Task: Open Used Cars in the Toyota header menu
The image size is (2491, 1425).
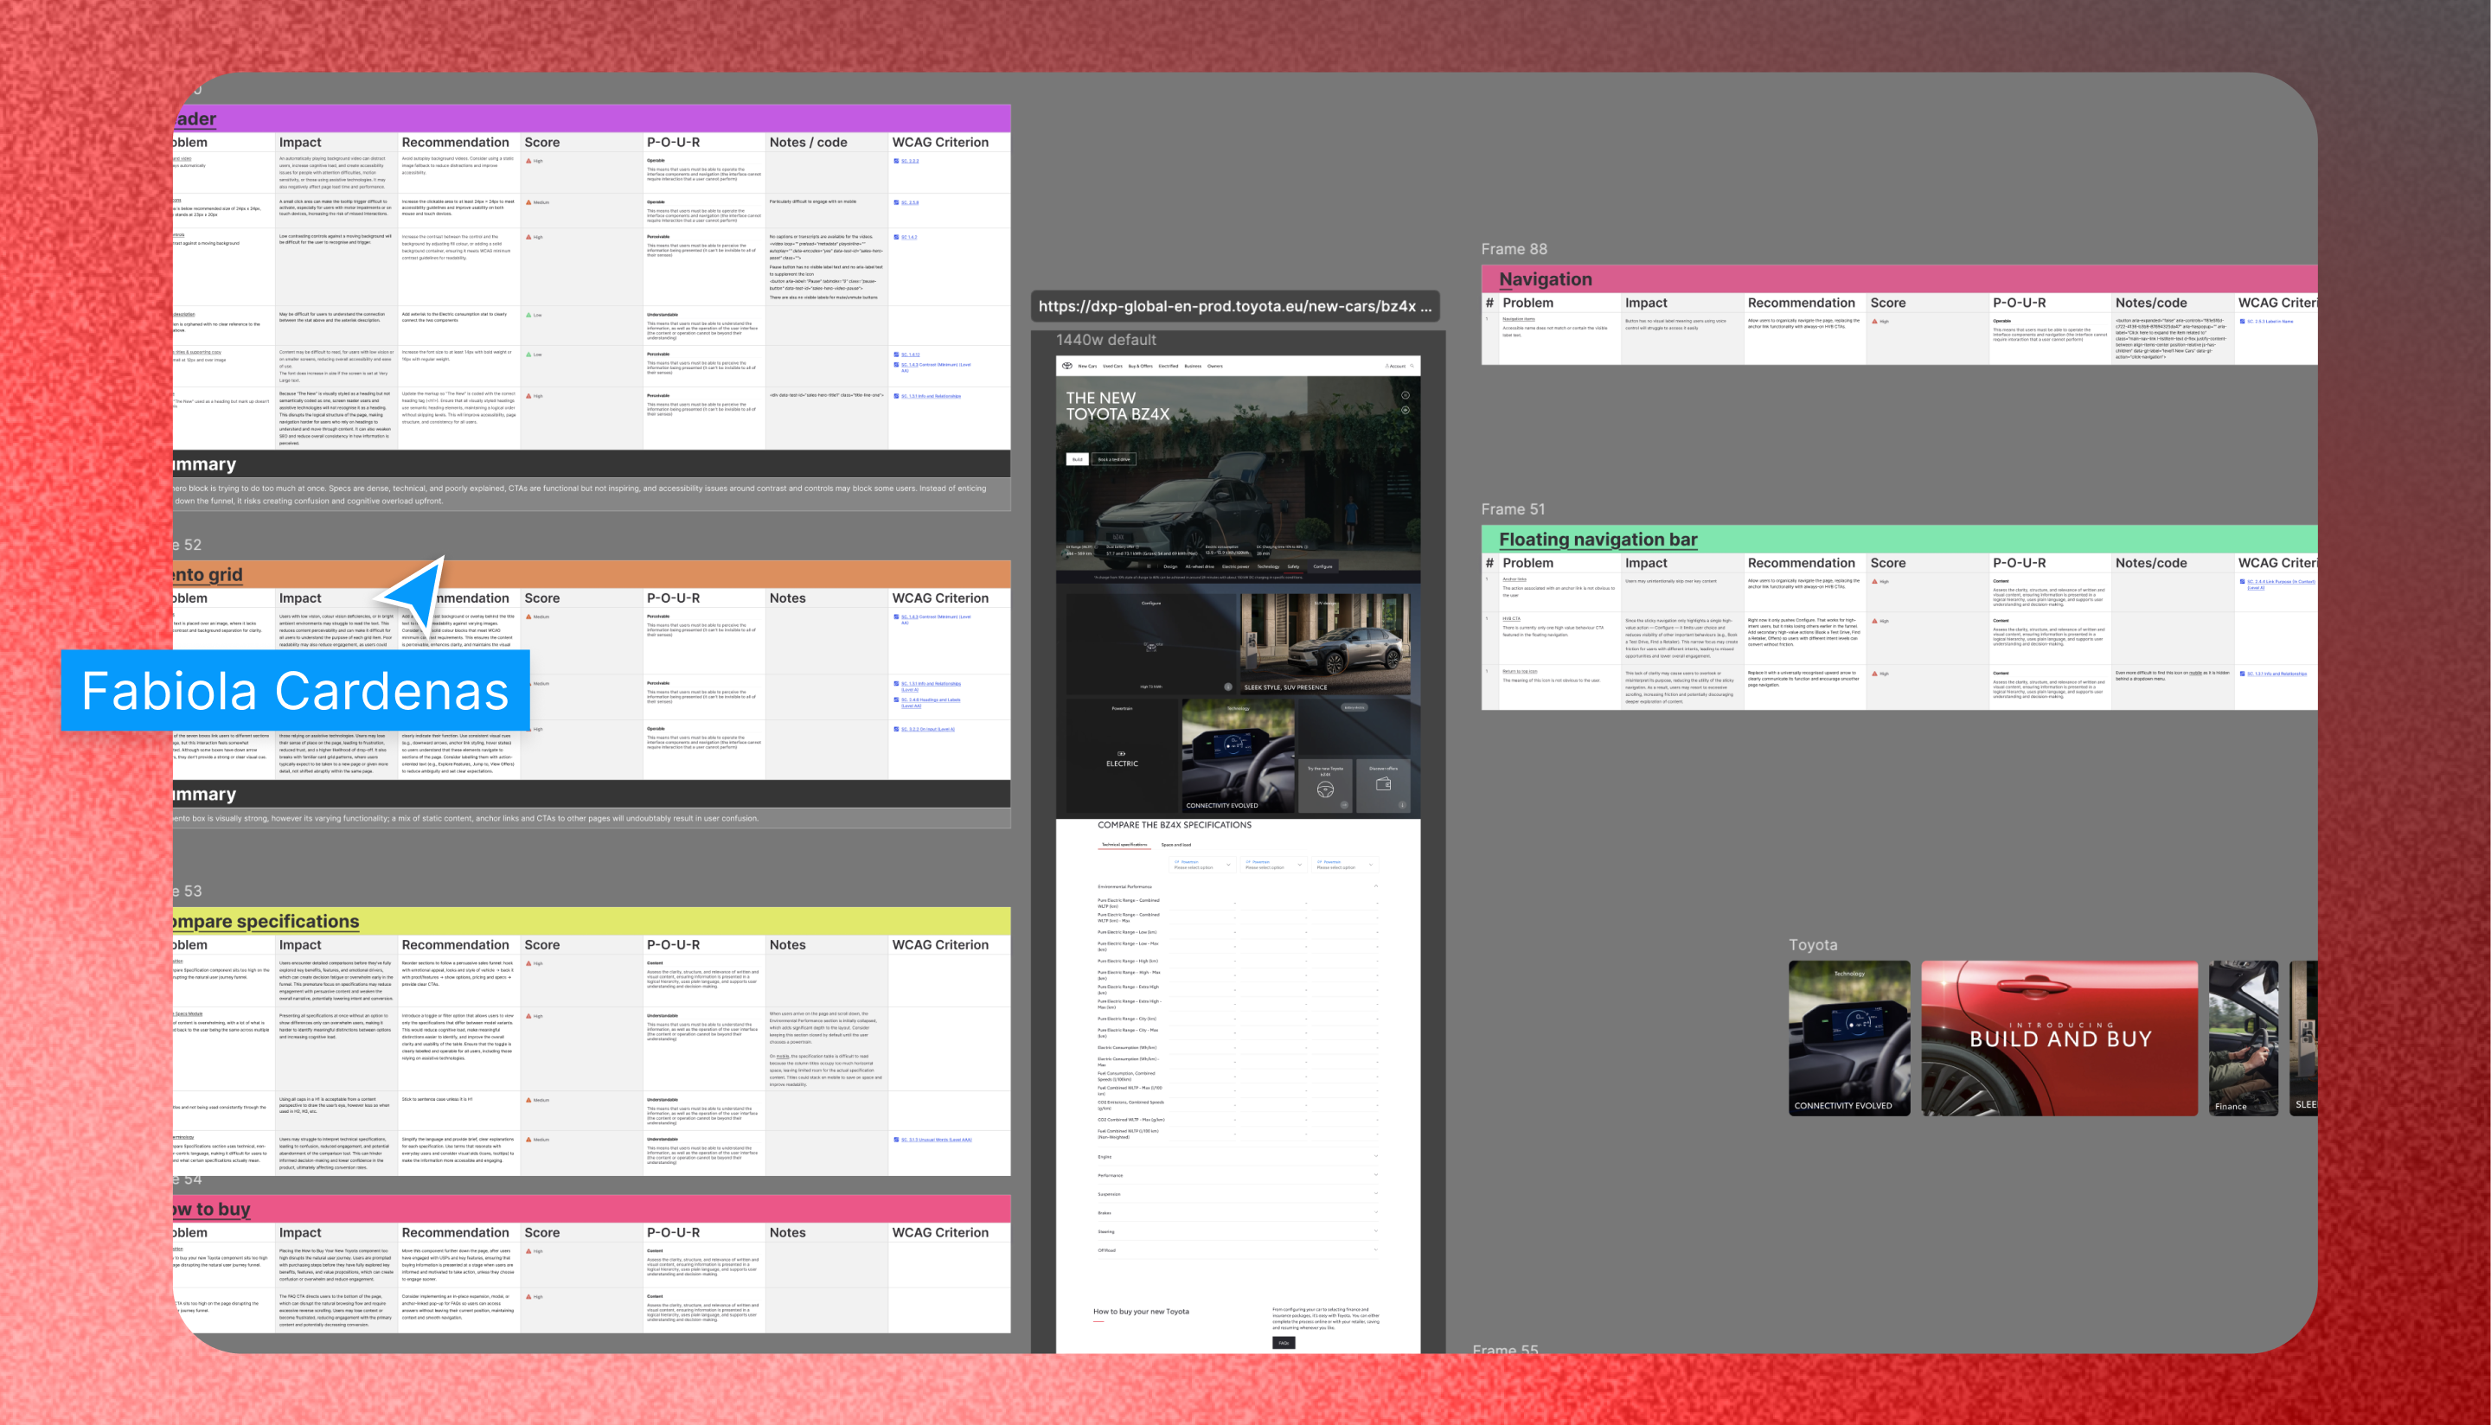Action: 1113,366
